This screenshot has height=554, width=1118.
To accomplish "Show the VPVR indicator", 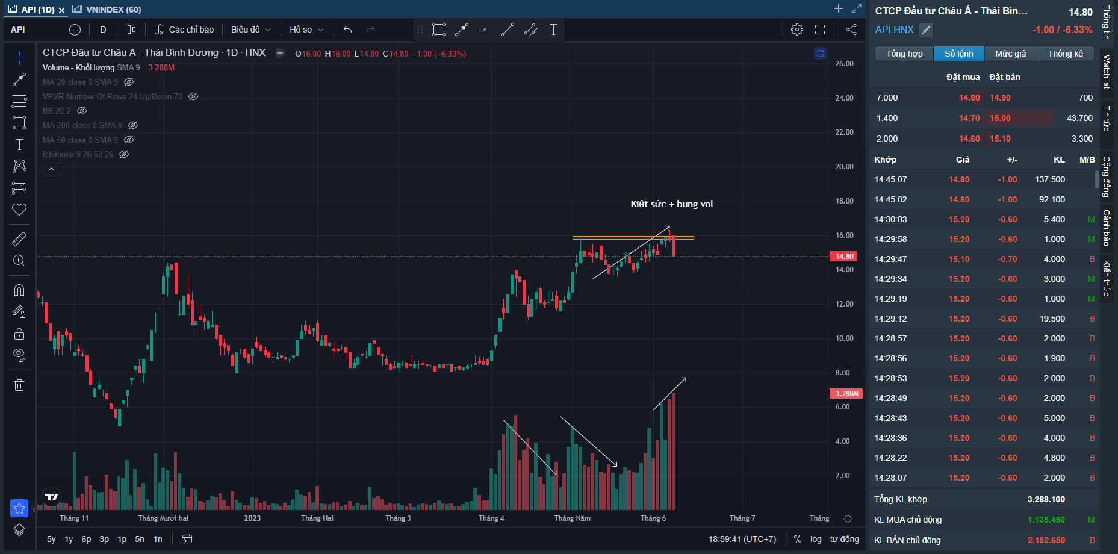I will click(x=193, y=96).
